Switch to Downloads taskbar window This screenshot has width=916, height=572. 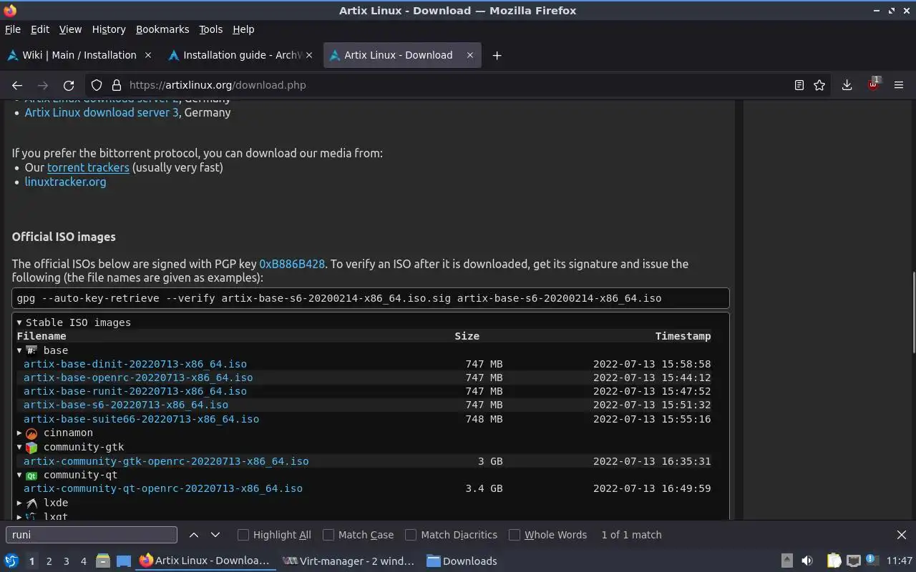click(462, 561)
